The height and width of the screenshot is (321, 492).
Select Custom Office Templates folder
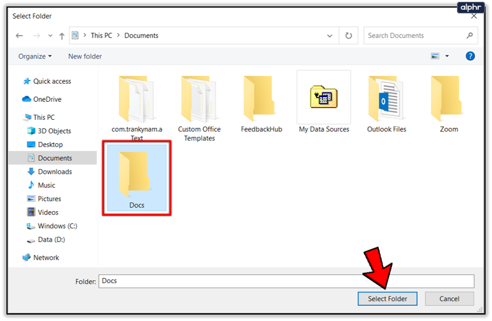pos(199,107)
